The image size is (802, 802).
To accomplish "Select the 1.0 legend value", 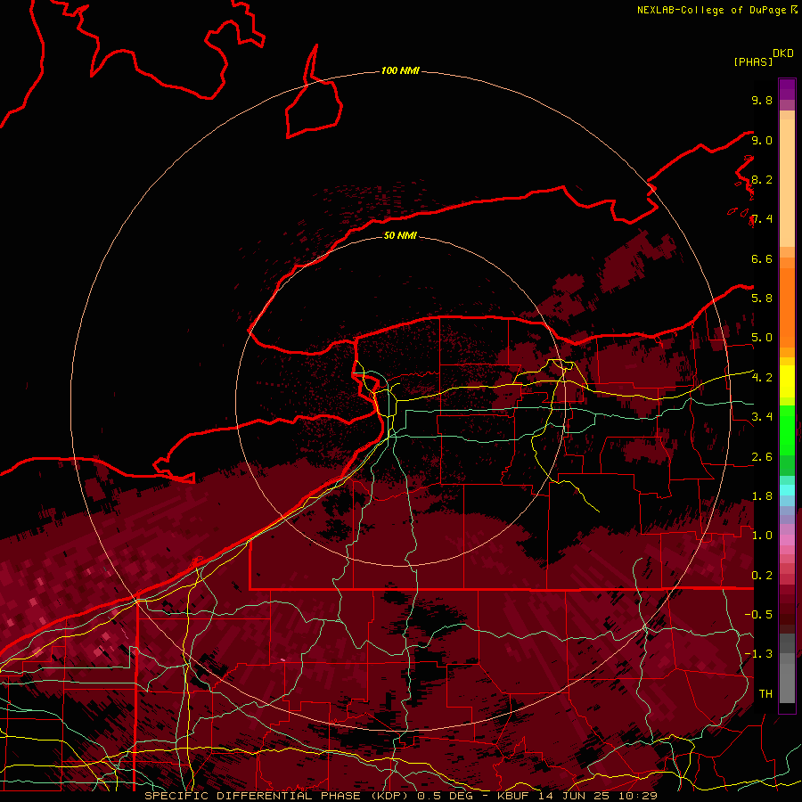I will pyautogui.click(x=762, y=536).
